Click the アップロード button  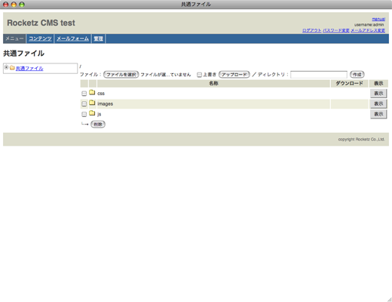234,75
